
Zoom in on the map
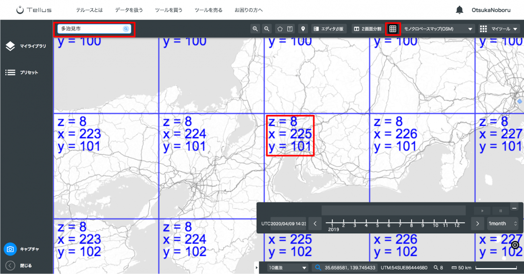click(255, 29)
